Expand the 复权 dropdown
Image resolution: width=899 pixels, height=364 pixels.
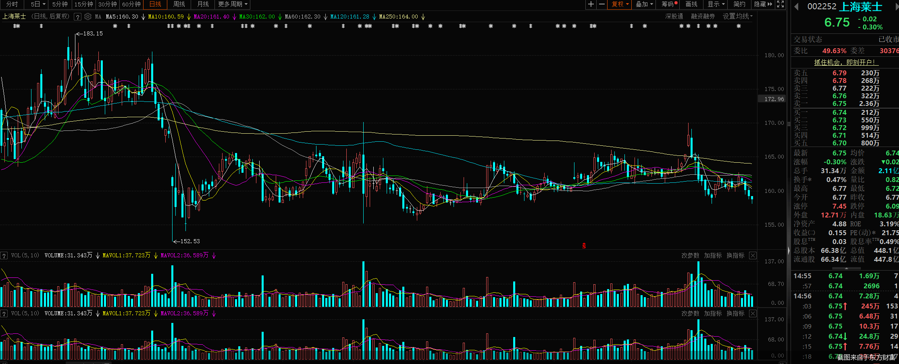point(620,4)
